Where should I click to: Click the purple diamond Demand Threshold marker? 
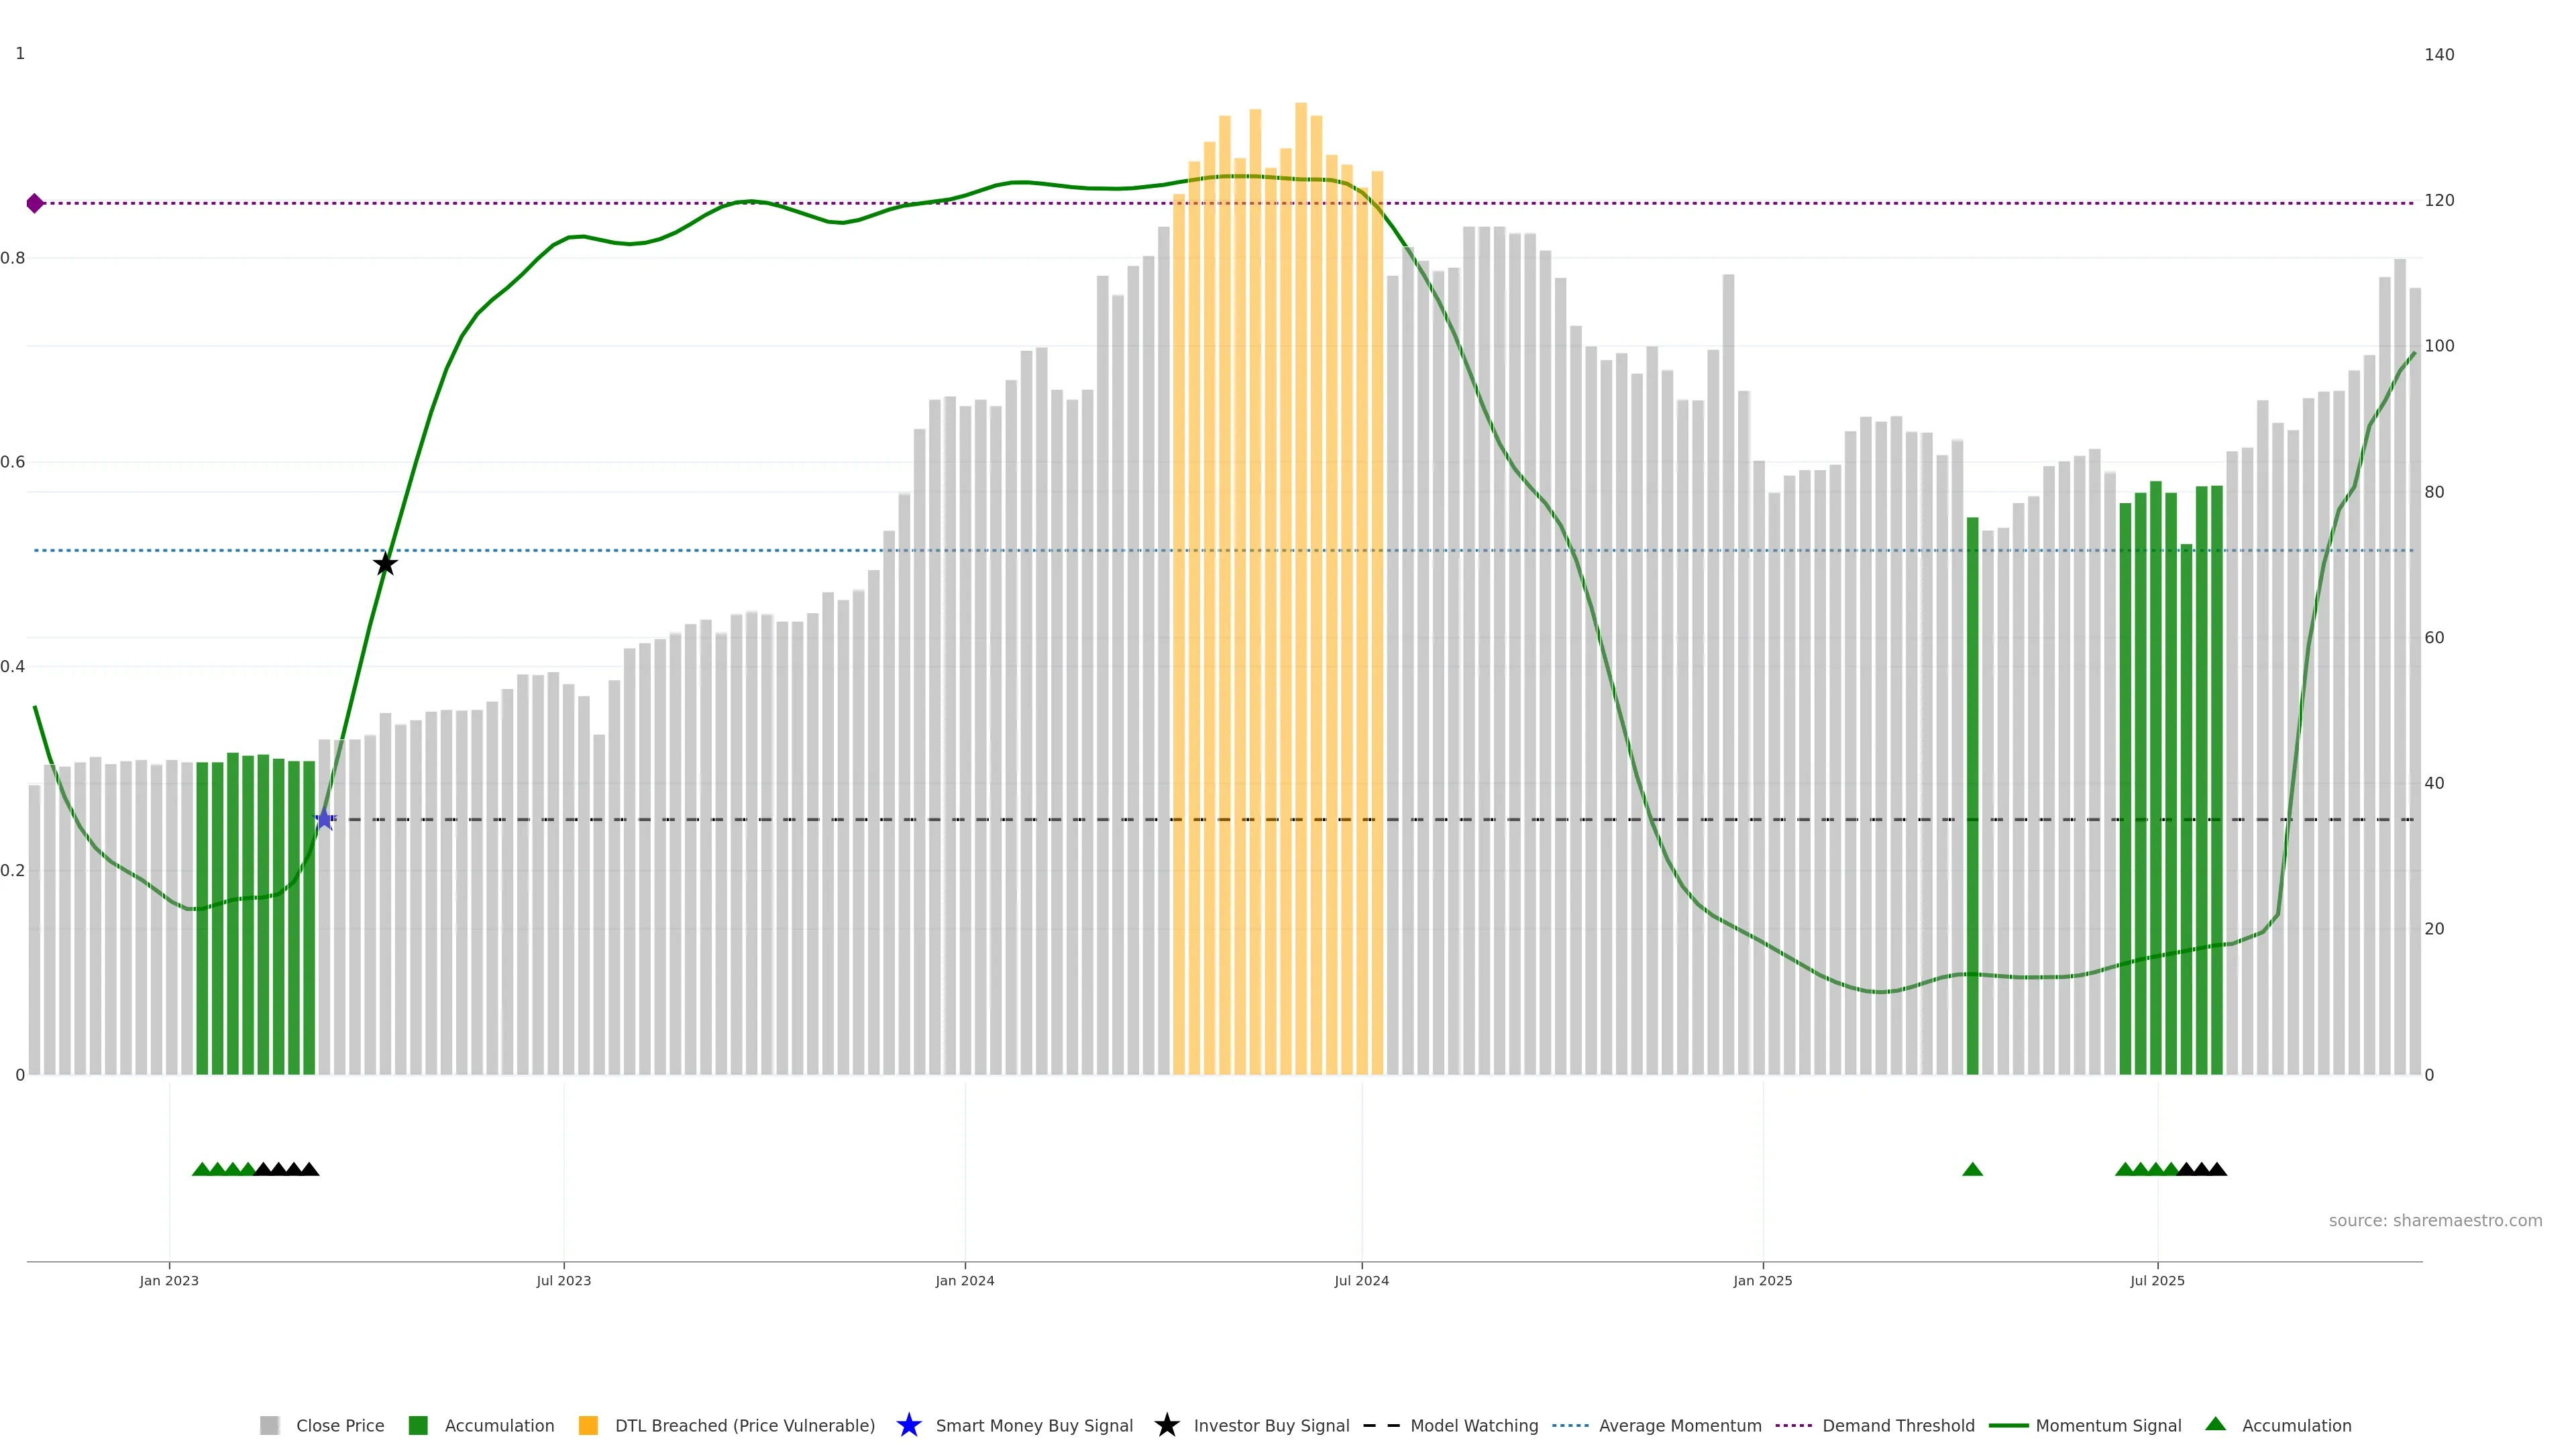(x=35, y=203)
